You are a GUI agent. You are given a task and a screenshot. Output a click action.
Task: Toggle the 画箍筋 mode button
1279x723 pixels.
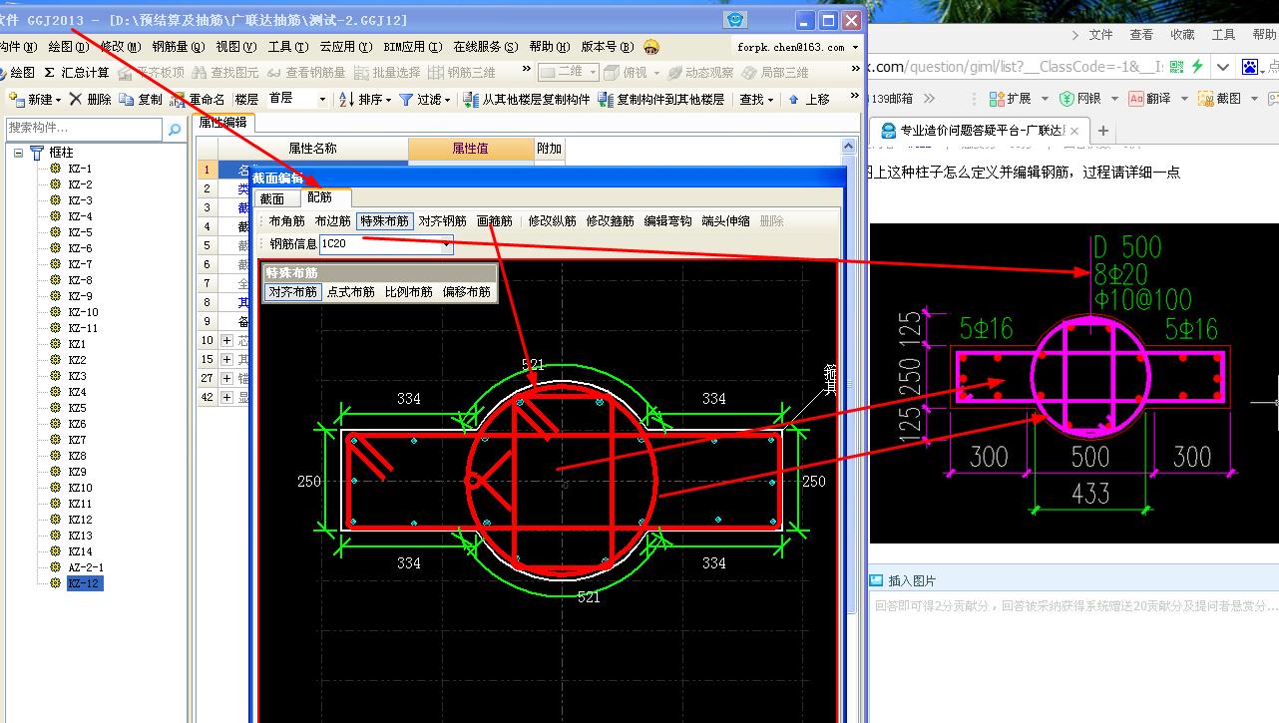click(x=495, y=221)
